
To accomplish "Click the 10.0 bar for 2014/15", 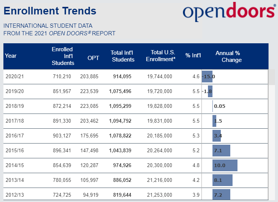I will 225,165.
